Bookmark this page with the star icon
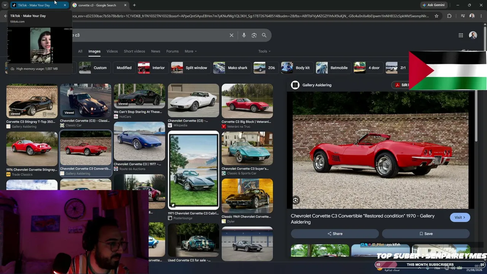The image size is (487, 274). tap(436, 16)
